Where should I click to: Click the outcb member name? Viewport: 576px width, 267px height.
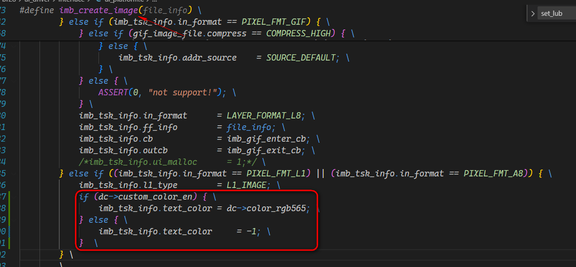click(155, 151)
